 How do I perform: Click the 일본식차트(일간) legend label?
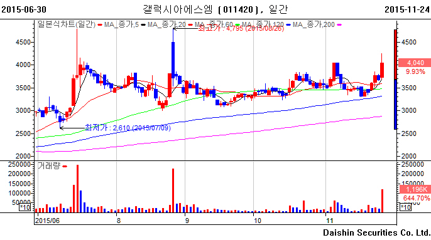67,24
